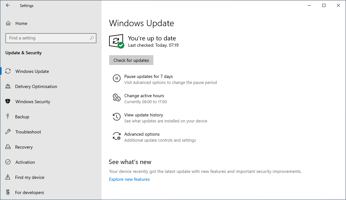Click the Activation checkmark circle icon
Image resolution: width=346 pixels, height=200 pixels.
(x=8, y=162)
